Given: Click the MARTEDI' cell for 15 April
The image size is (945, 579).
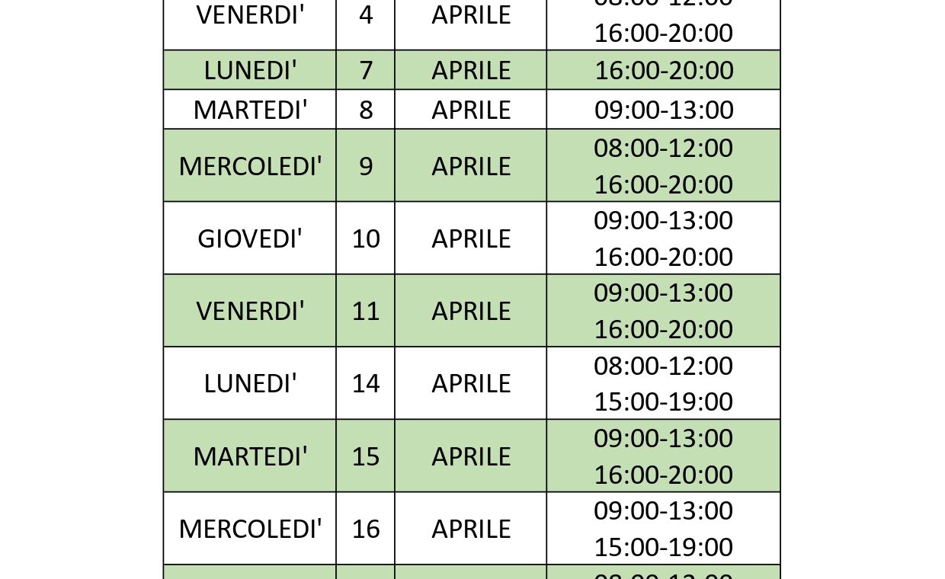Looking at the screenshot, I should coord(250,456).
